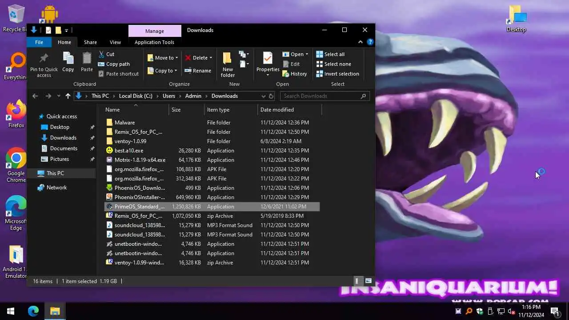Viewport: 569px width, 320px height.
Task: Click Paste shortcut in Clipboard group
Action: click(x=118, y=74)
